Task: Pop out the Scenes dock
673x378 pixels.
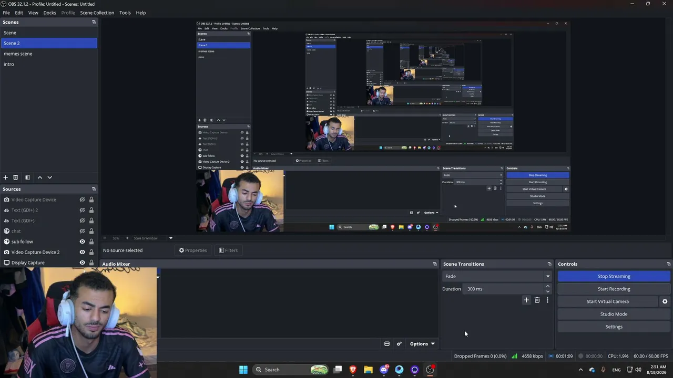Action: tap(94, 22)
